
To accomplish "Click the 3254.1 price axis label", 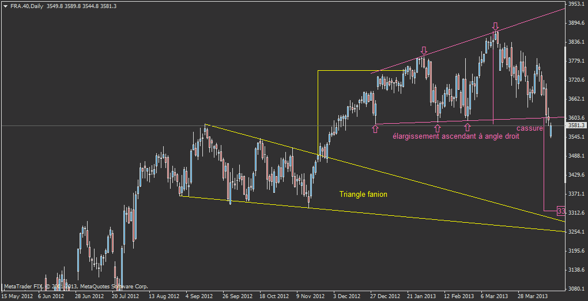I will pyautogui.click(x=576, y=232).
